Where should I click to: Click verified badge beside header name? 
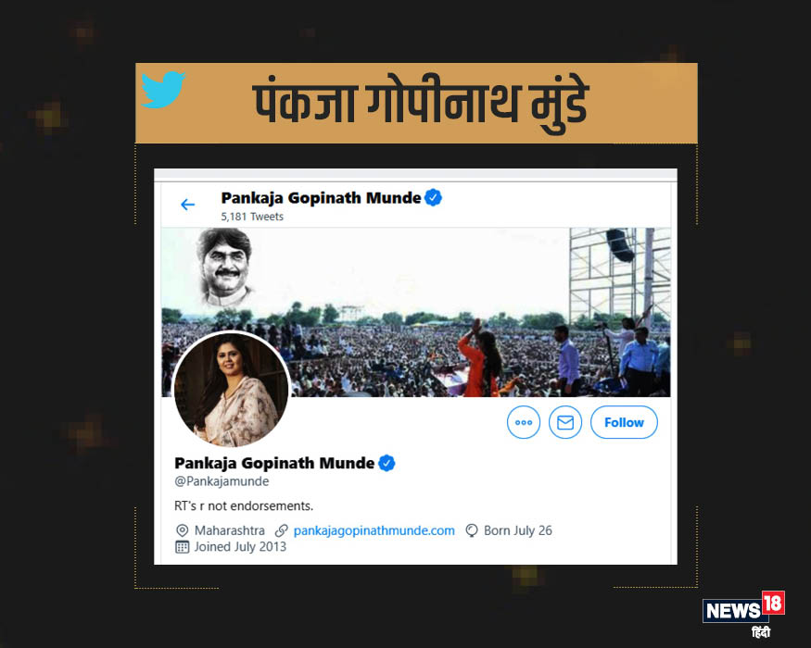click(433, 197)
